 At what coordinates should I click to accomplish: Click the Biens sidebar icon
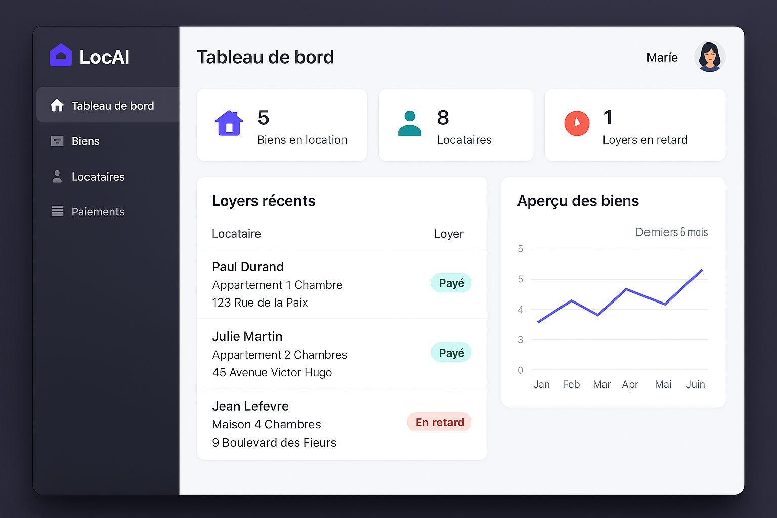pyautogui.click(x=57, y=141)
